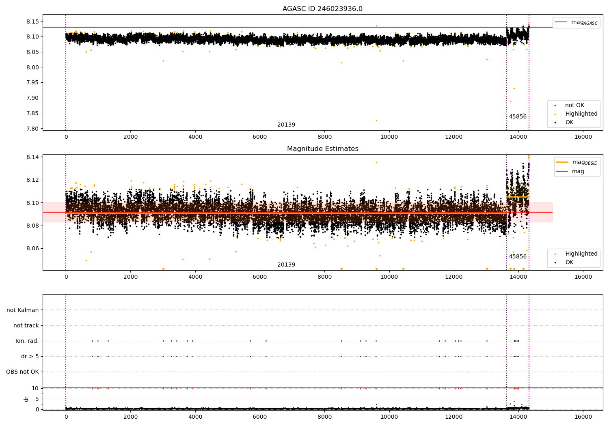This screenshot has height=426, width=609.
Task: Click "Highlighted" legend entry in Magnitude Estimates plot
Action: click(x=576, y=254)
